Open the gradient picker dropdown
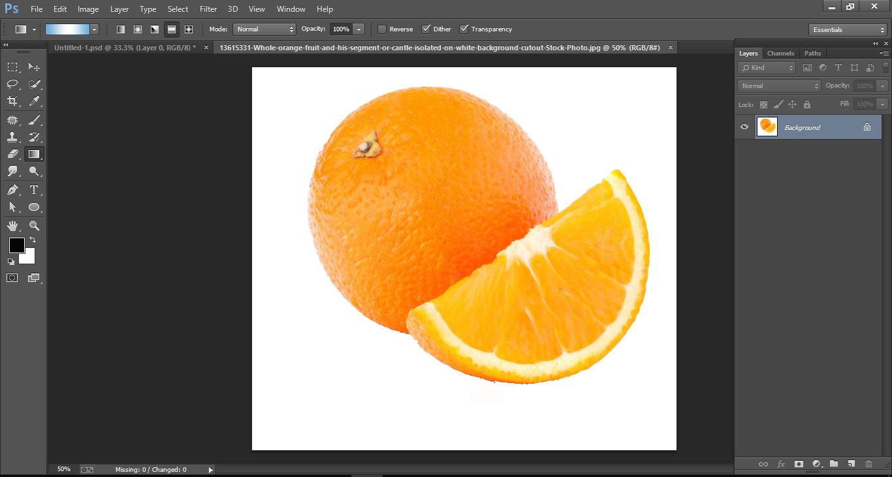892x477 pixels. point(94,29)
